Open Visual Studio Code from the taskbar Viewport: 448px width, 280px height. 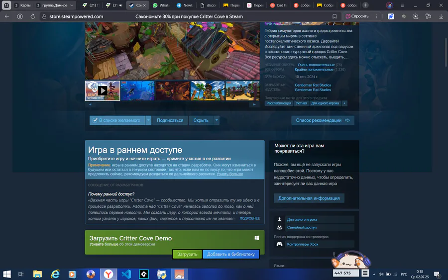[126, 274]
